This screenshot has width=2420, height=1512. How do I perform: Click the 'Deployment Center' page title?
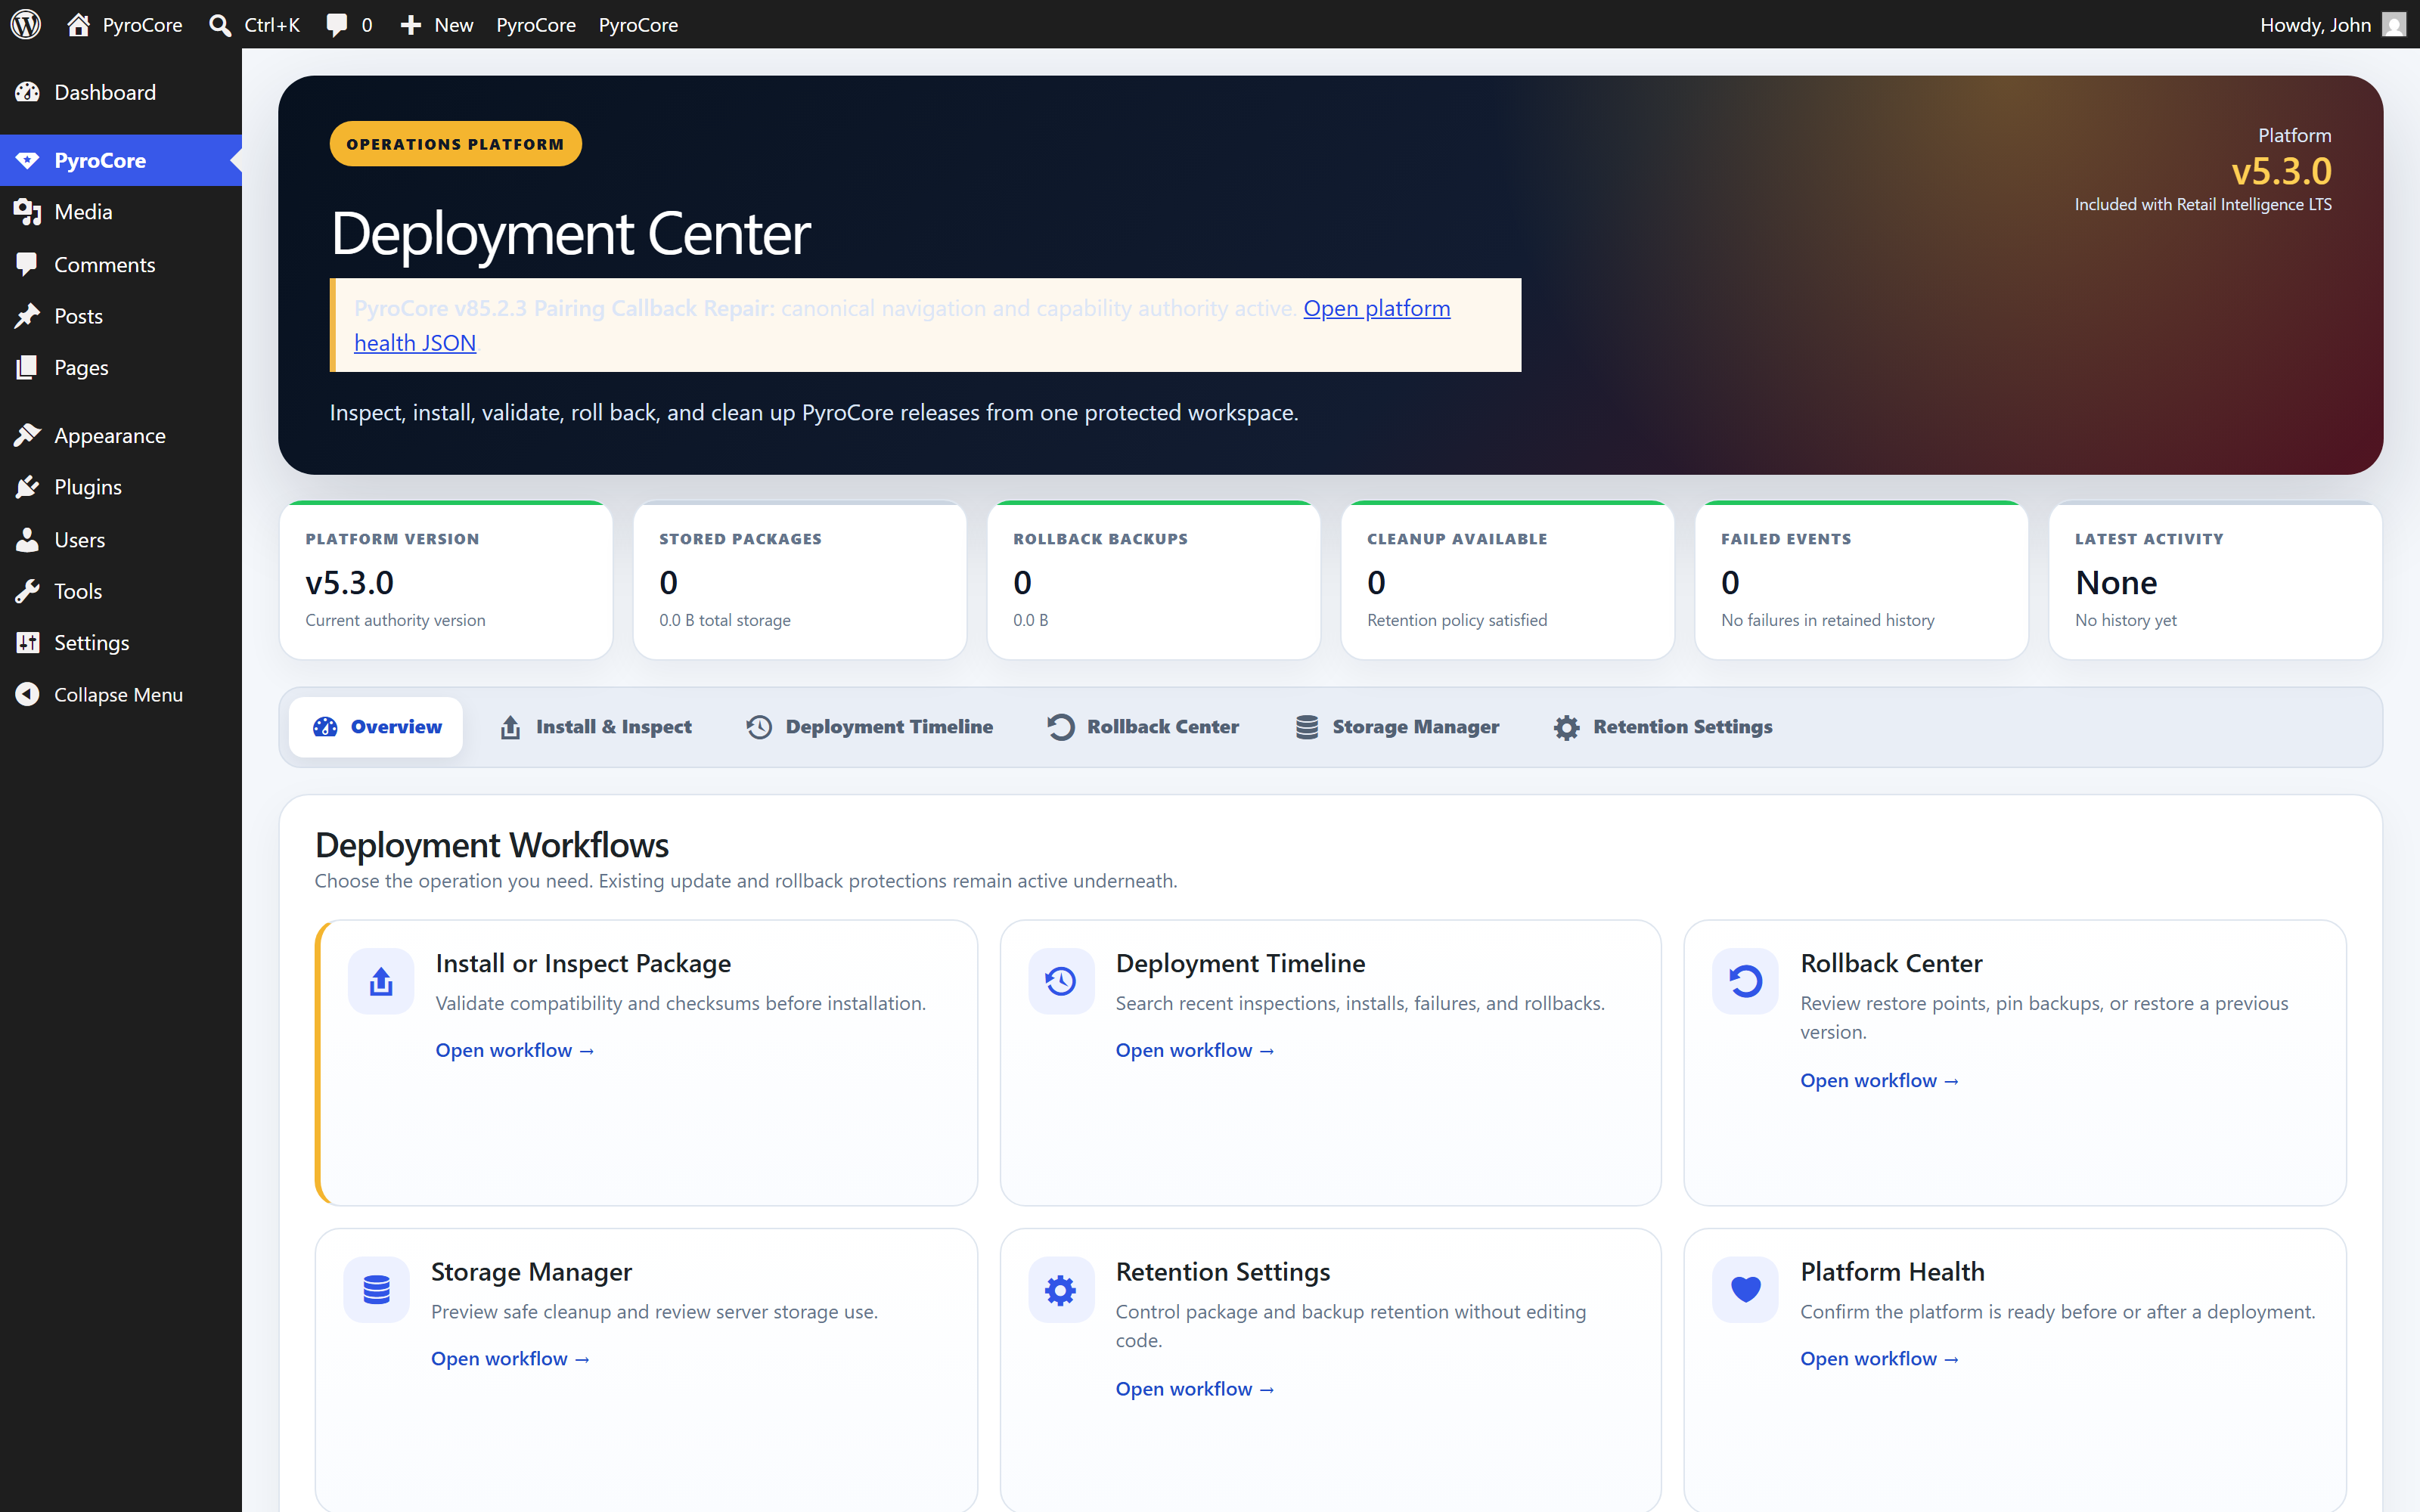pyautogui.click(x=570, y=233)
